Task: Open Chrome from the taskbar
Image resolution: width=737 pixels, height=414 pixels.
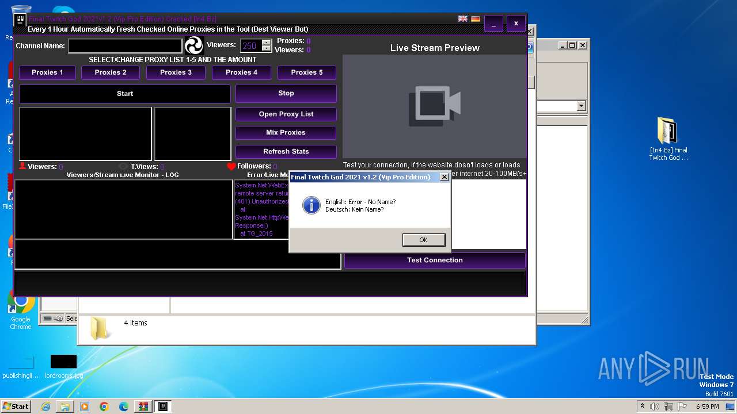Action: (x=104, y=407)
